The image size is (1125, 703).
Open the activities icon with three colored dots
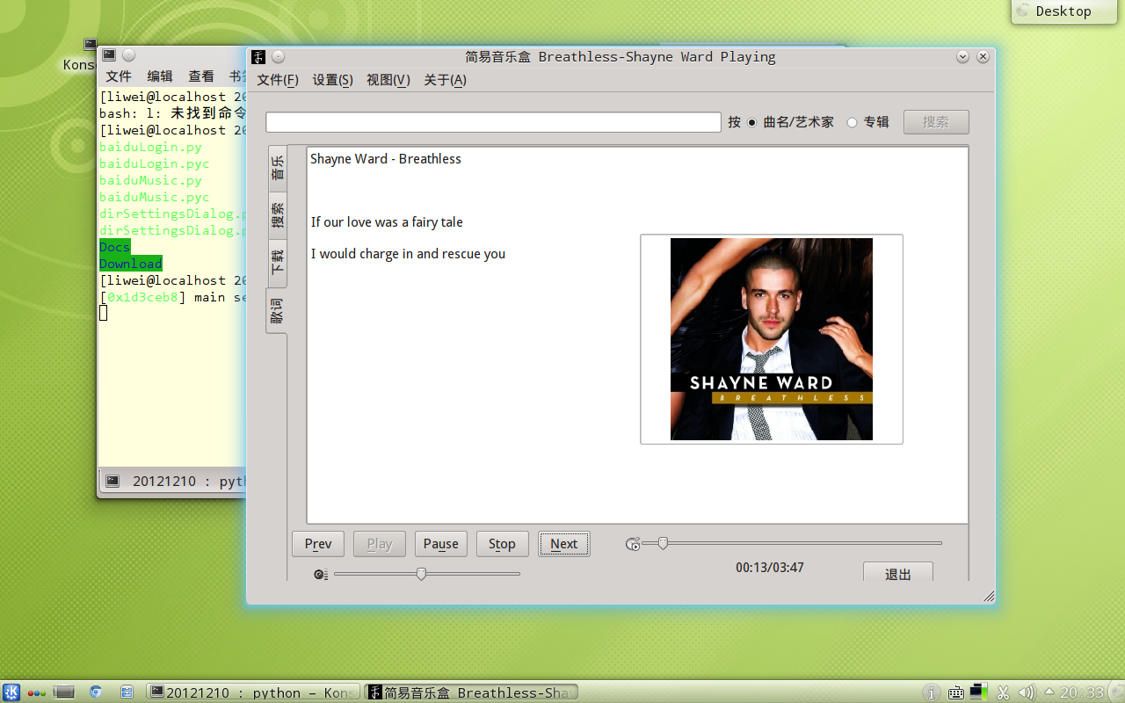[37, 692]
